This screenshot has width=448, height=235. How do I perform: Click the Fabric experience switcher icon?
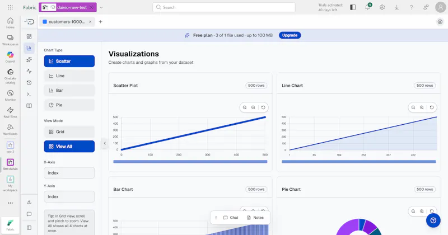point(10,225)
